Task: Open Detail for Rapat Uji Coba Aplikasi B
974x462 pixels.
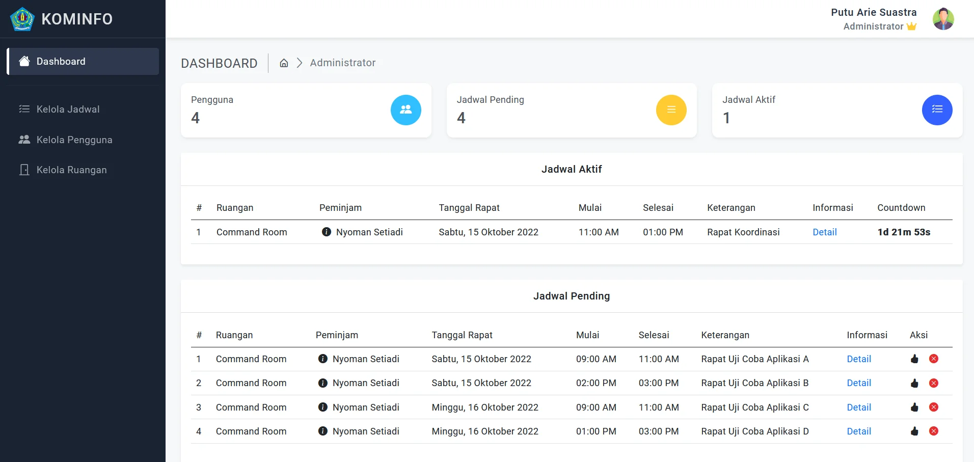Action: pyautogui.click(x=859, y=383)
